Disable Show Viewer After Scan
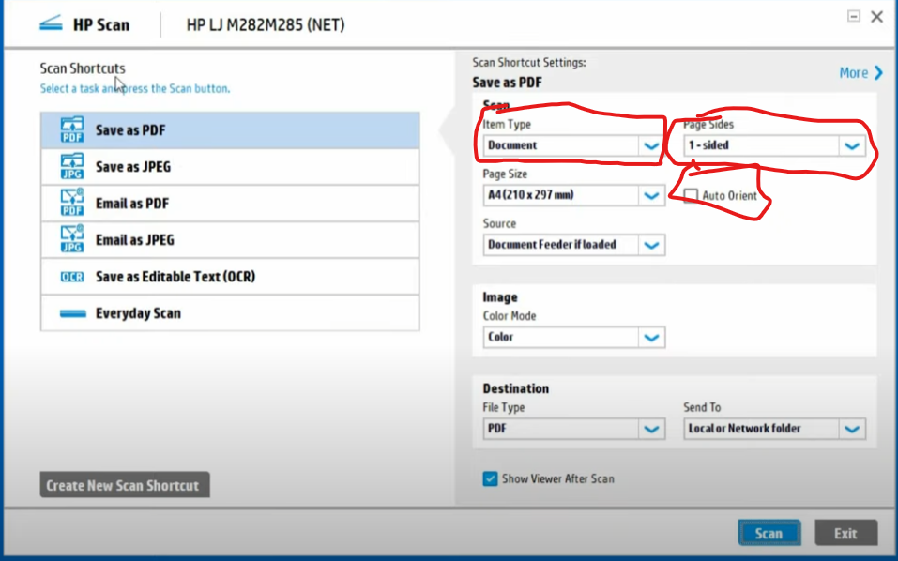The width and height of the screenshot is (898, 561). 490,478
